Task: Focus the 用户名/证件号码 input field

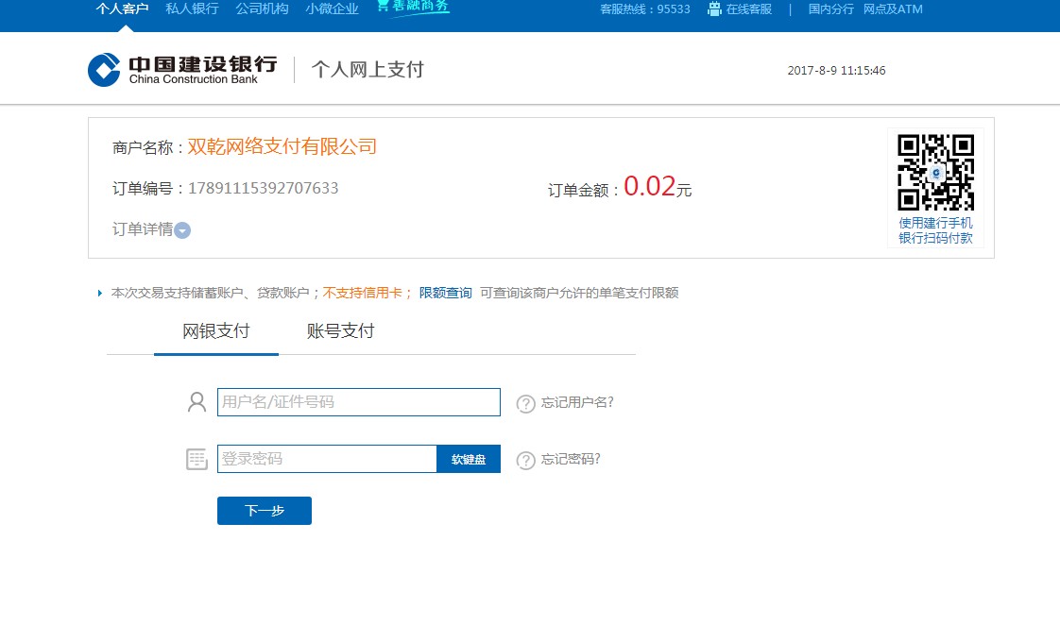Action: coord(359,402)
